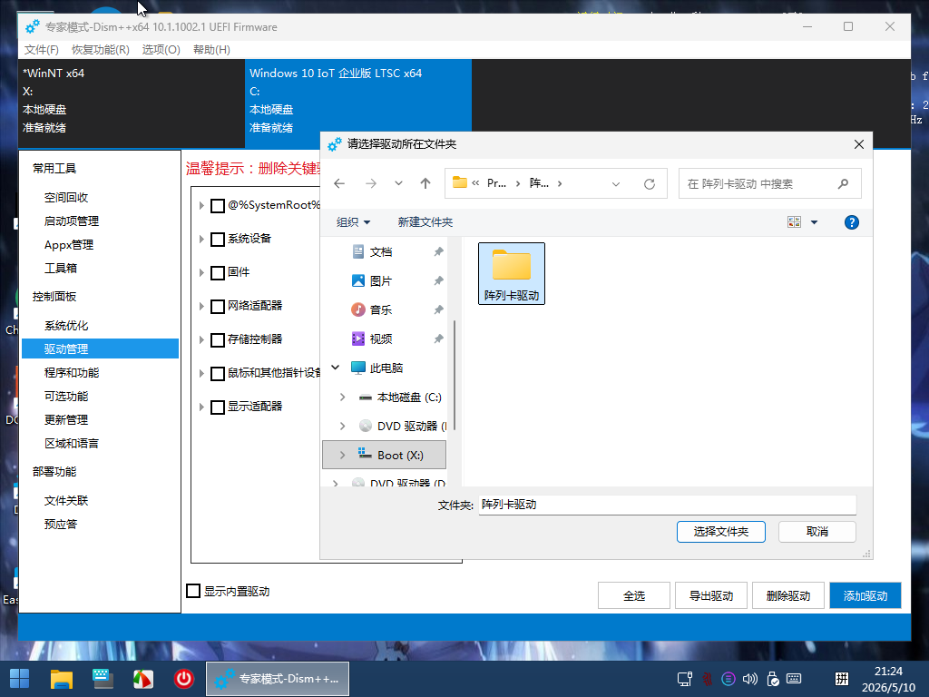Image resolution: width=929 pixels, height=697 pixels.
Task: Tick the @%SystemRoot% checkbox
Action: click(218, 206)
